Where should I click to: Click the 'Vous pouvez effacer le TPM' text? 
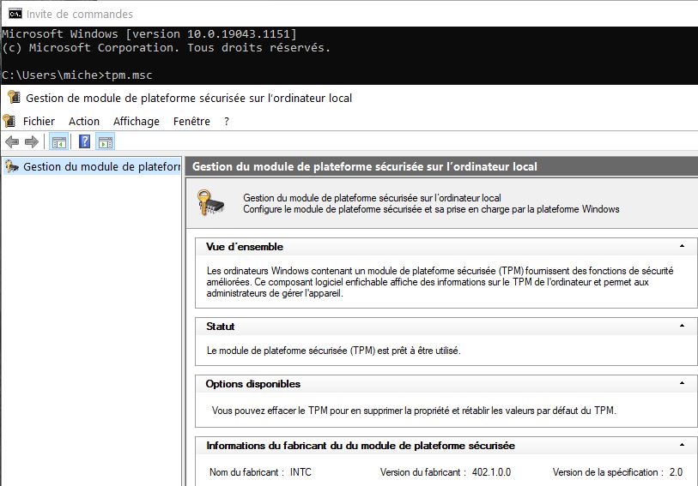pyautogui.click(x=414, y=411)
